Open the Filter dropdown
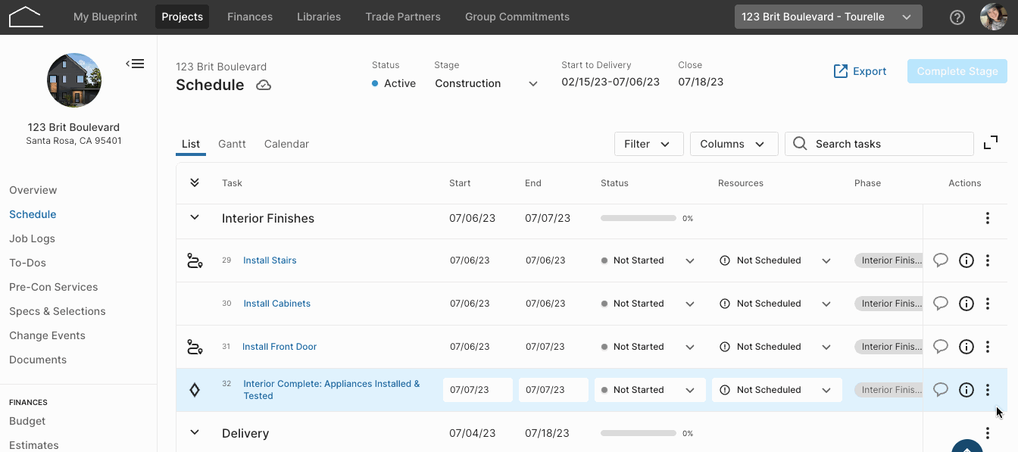Viewport: 1018px width, 452px height. coord(649,144)
